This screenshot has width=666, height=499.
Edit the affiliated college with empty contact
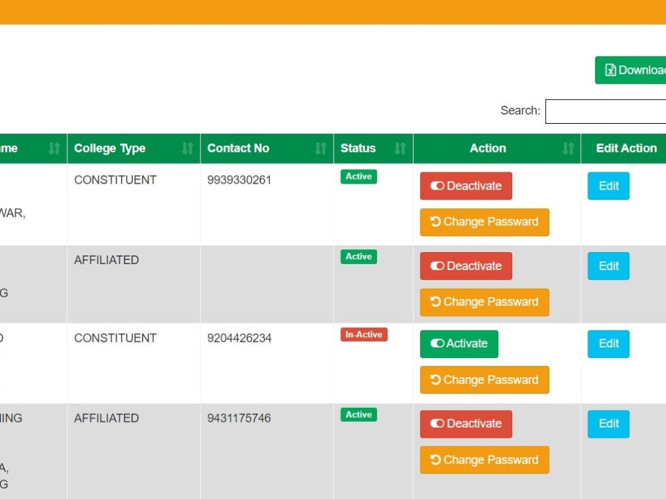tap(608, 266)
